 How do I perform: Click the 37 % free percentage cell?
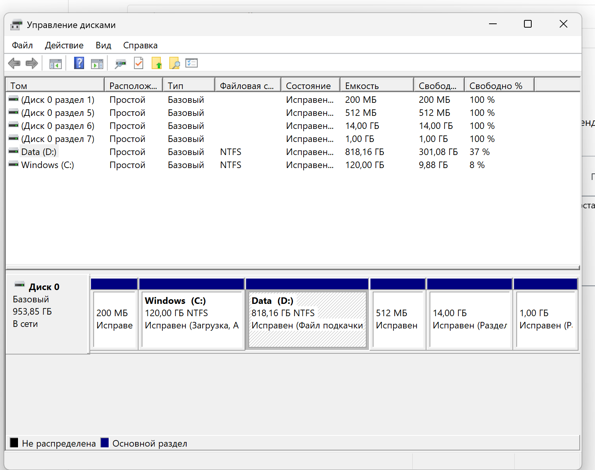(480, 152)
